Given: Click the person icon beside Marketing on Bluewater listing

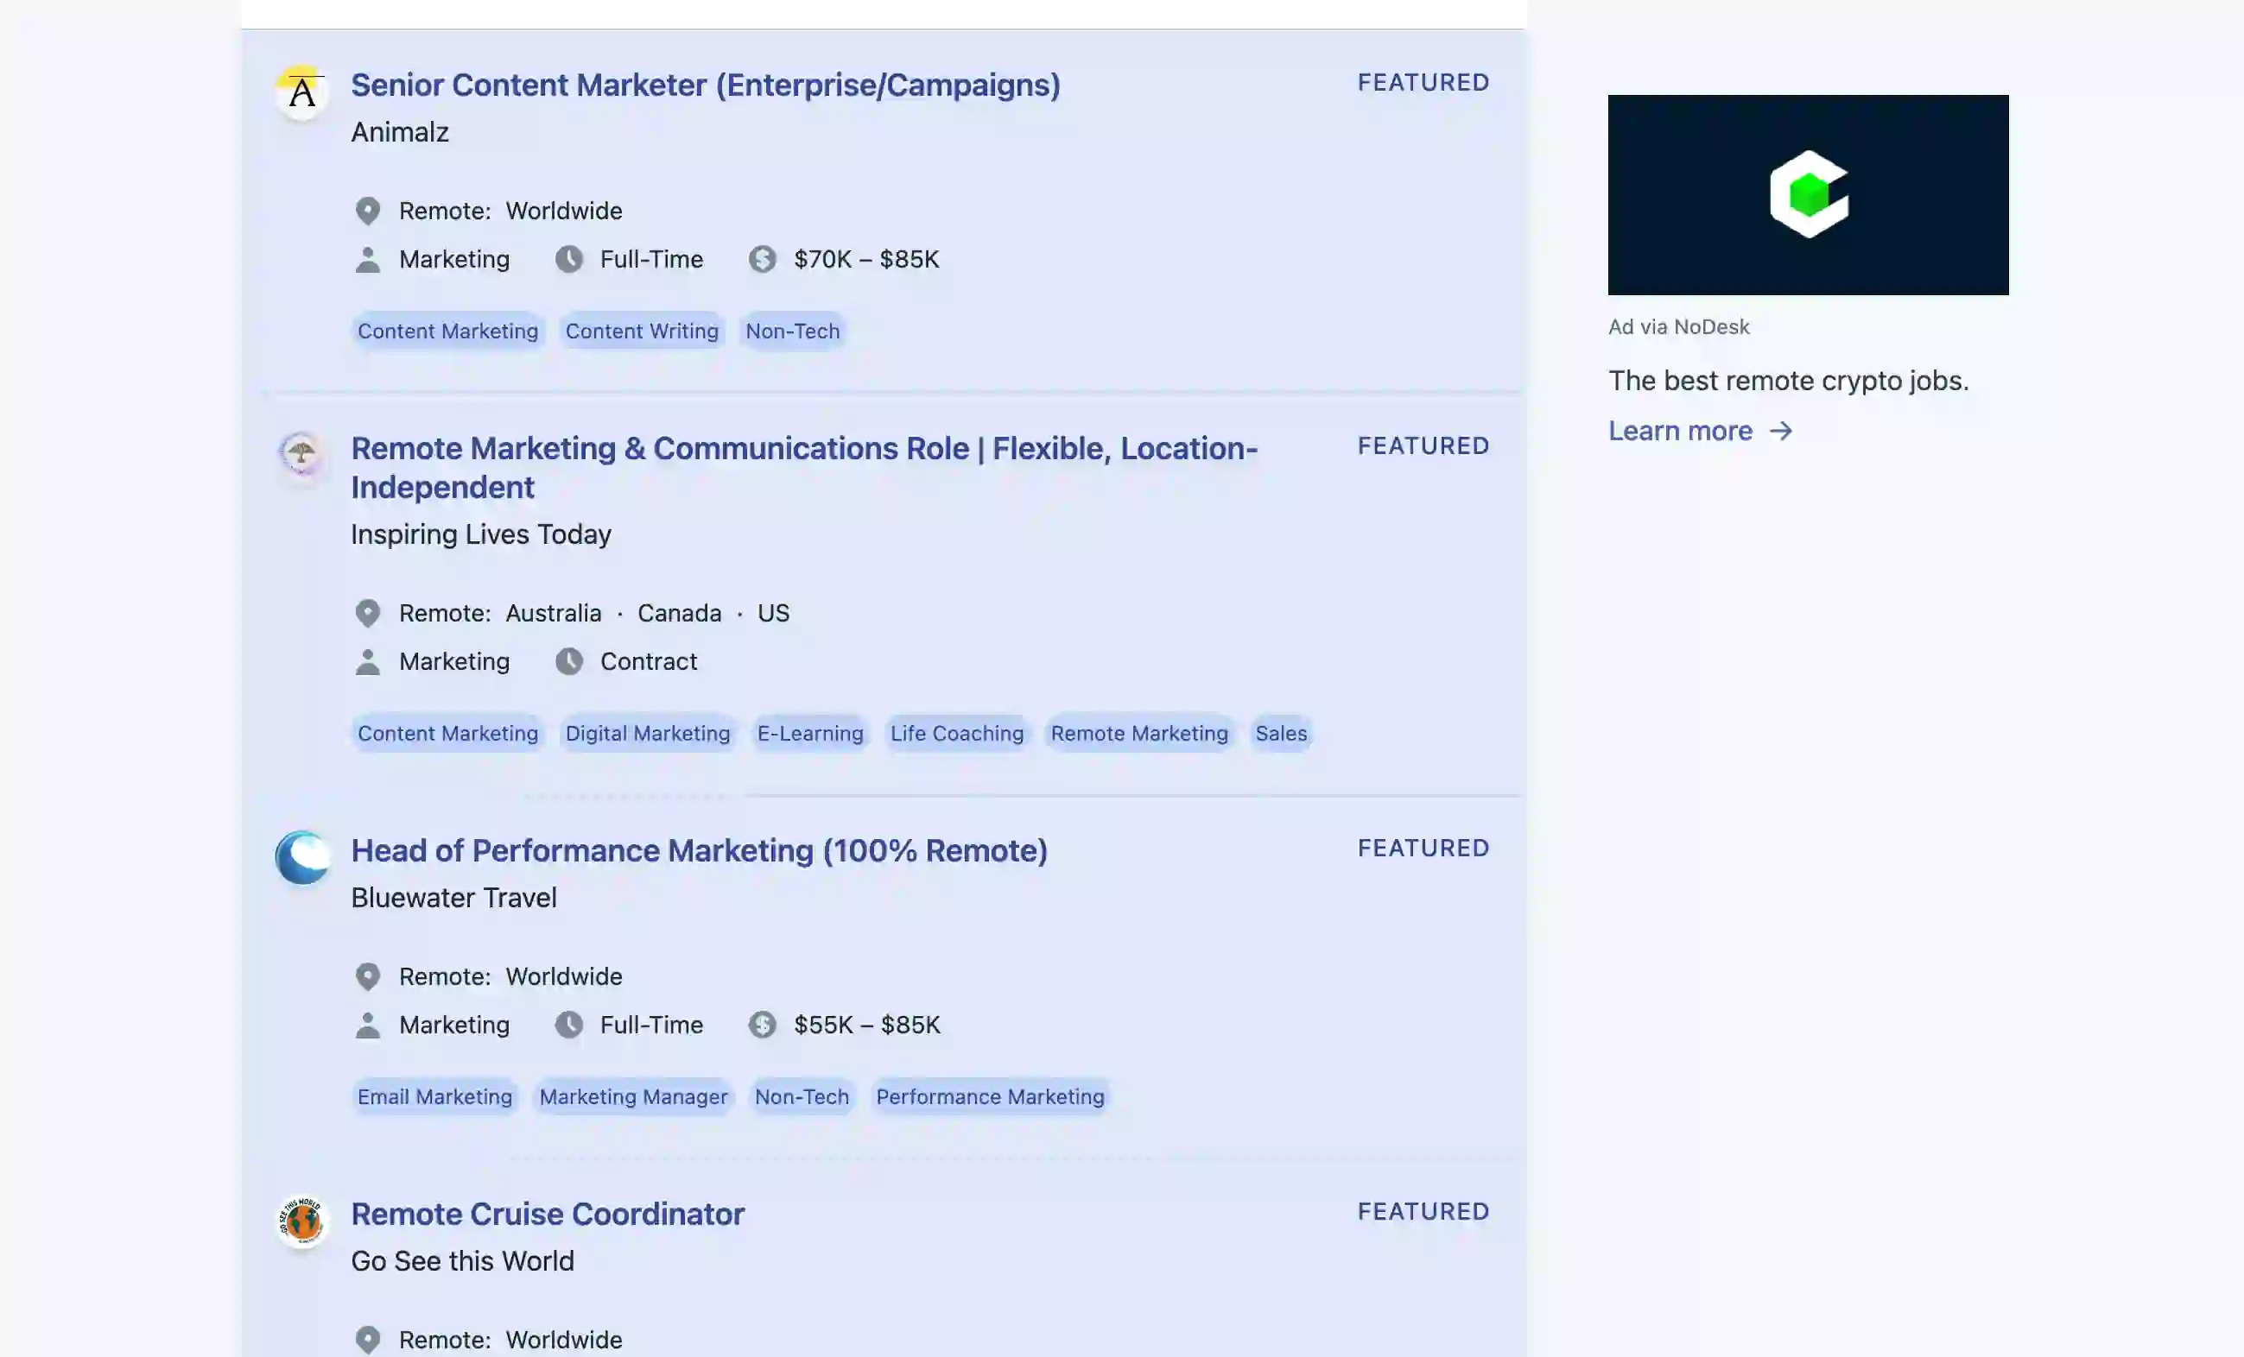Looking at the screenshot, I should [x=368, y=1025].
